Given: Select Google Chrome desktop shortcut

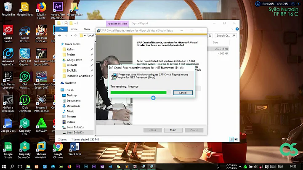Looking at the screenshot, I should (58, 150).
